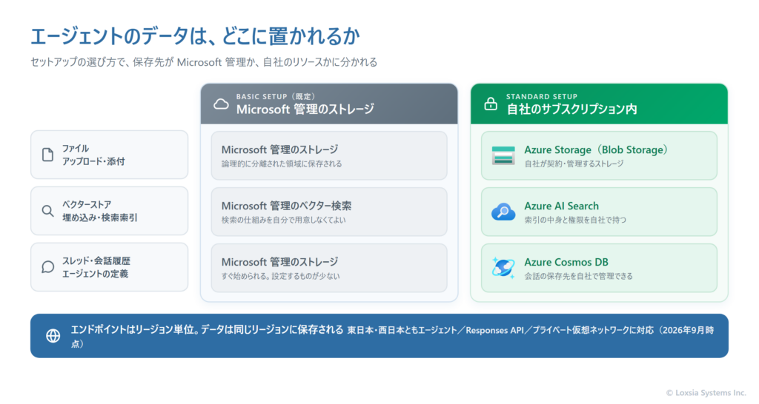The width and height of the screenshot is (759, 404).
Task: Click the STANDARD SETUP label
Action: 542,97
